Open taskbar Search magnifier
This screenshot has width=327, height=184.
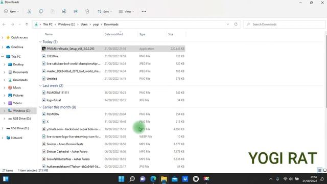(x=132, y=179)
